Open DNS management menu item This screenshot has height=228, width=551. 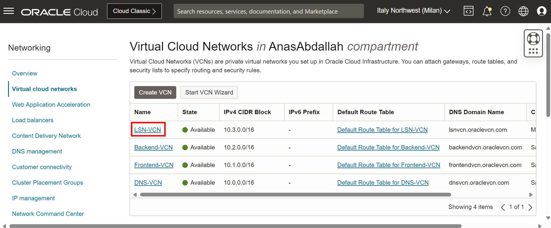point(37,151)
